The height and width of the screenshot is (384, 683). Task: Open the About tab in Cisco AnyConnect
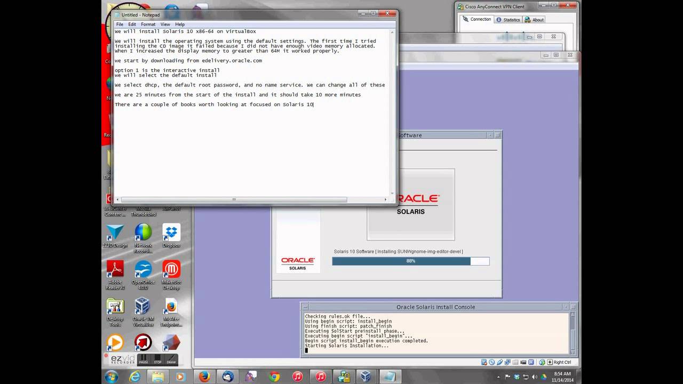pos(535,20)
